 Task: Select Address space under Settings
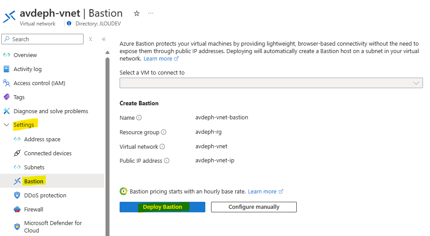point(42,139)
